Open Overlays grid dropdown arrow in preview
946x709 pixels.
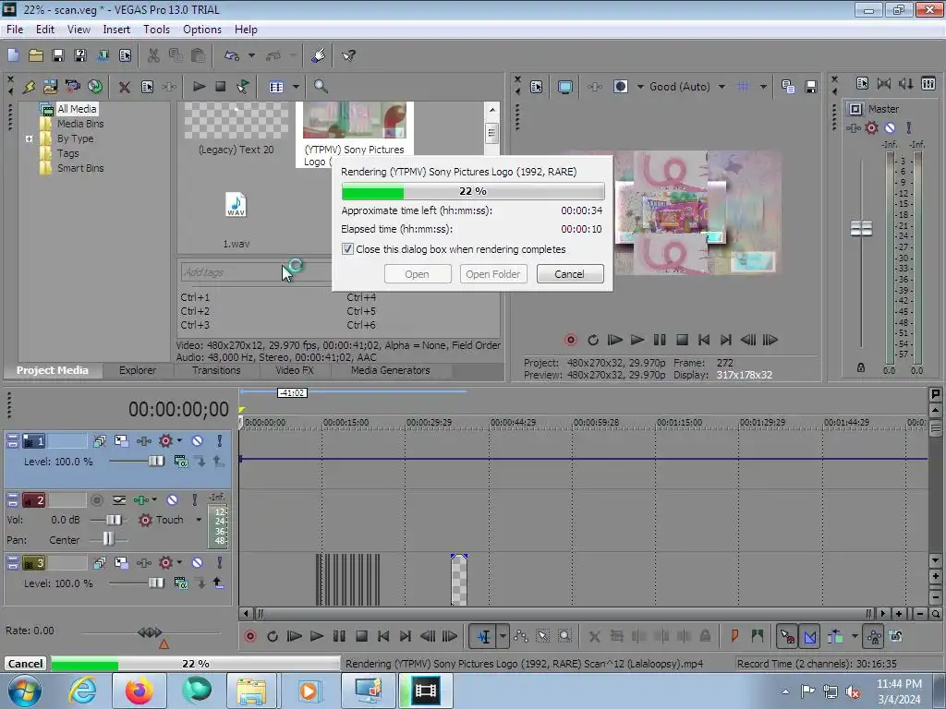[x=763, y=87]
